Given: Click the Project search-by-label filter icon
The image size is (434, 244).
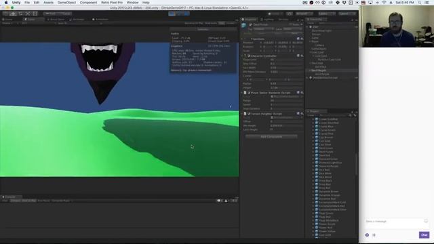Looking at the screenshot, I should 355,115.
